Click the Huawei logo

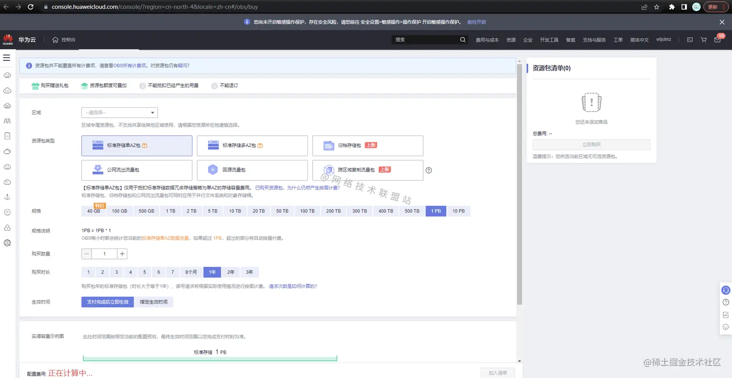pos(8,40)
